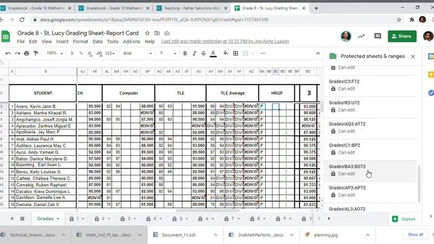Image resolution: width=434 pixels, height=244 pixels.
Task: Reload the browser page
Action: 22,20
